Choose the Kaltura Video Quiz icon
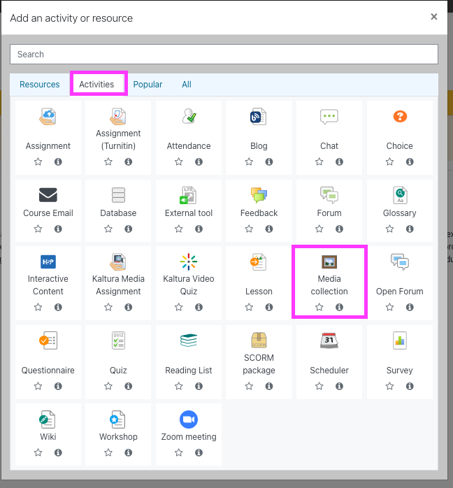The width and height of the screenshot is (453, 488). coord(189,262)
